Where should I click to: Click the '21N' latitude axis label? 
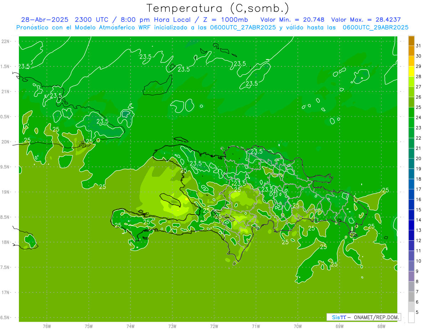[6, 92]
